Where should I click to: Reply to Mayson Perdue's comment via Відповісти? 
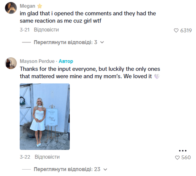click(x=47, y=157)
